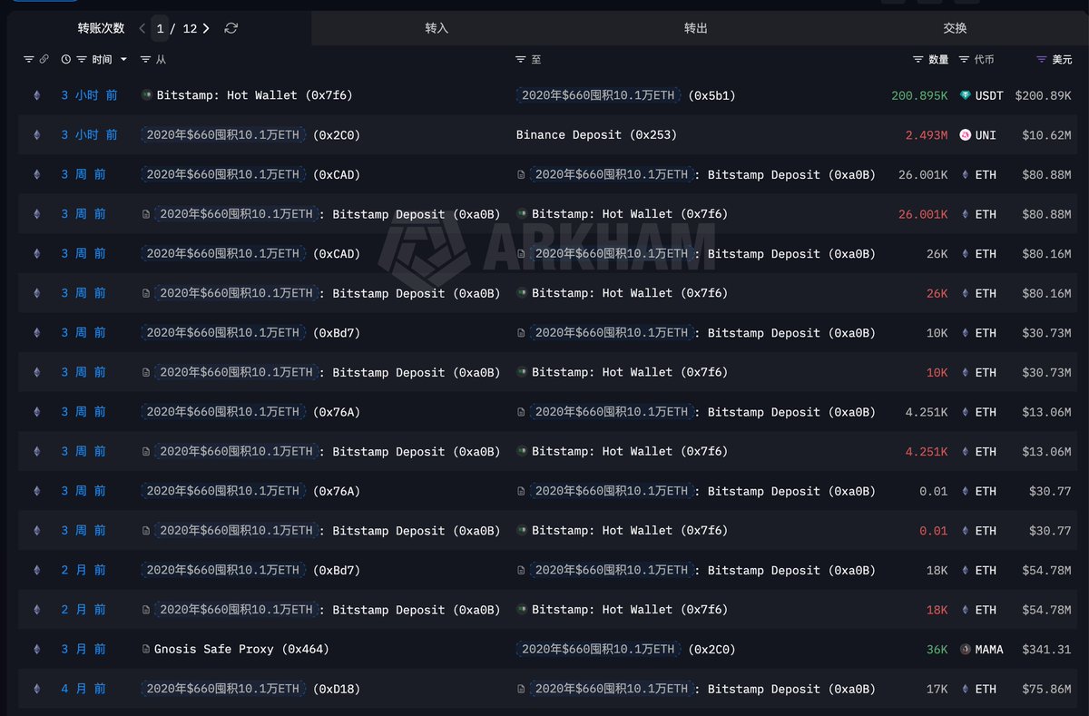Click the ETH token icon in the white 4.251K row
The width and height of the screenshot is (1089, 716).
(965, 412)
